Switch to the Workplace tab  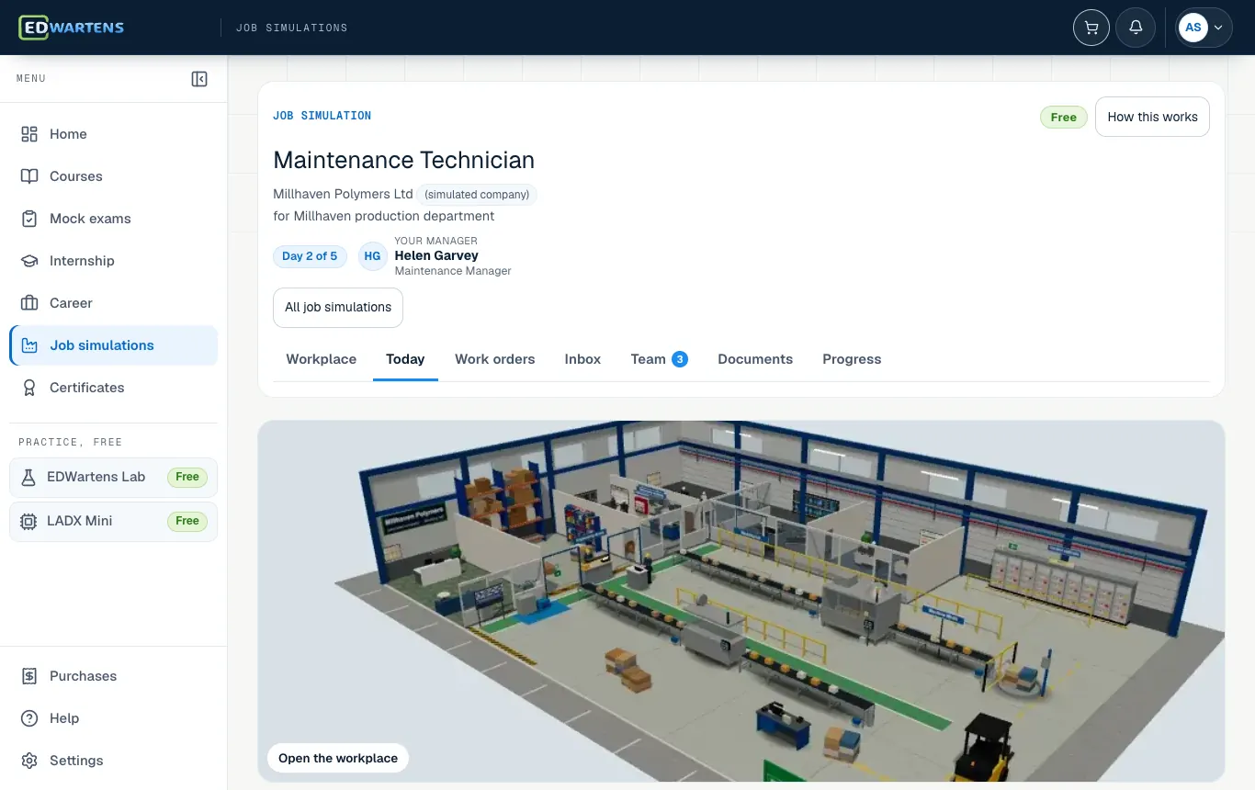tap(321, 359)
